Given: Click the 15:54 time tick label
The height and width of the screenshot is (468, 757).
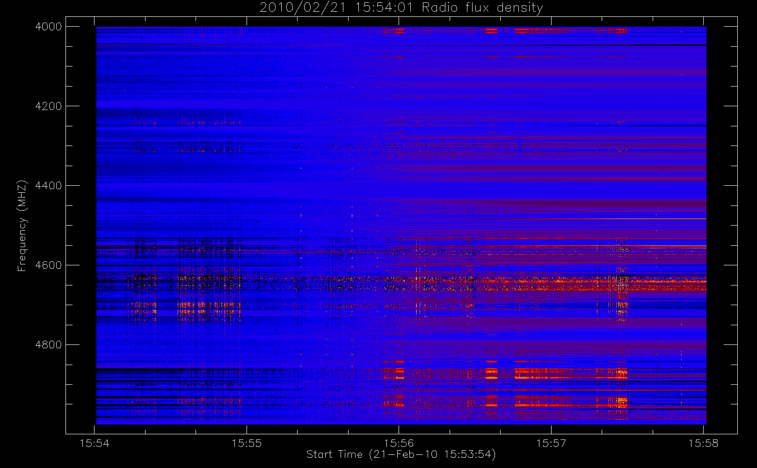Looking at the screenshot, I should tap(95, 443).
